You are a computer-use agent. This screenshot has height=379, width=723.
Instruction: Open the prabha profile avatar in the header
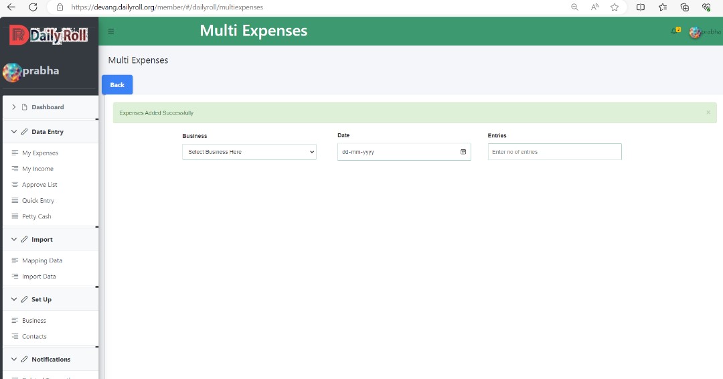coord(695,32)
